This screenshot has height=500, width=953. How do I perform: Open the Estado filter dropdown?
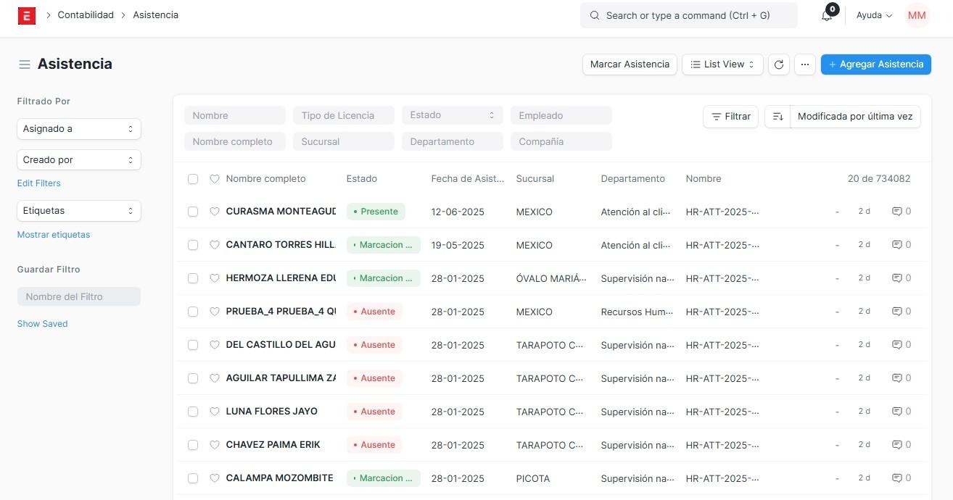452,115
